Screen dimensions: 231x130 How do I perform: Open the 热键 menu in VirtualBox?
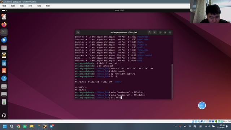pyautogui.click(x=30, y=6)
